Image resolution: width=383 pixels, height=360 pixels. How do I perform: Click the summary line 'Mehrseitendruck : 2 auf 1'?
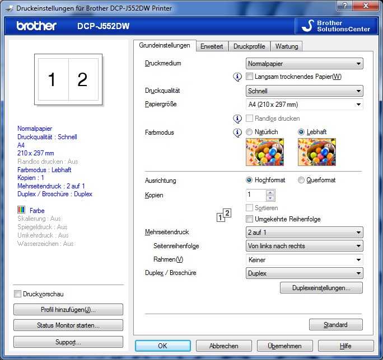point(51,186)
